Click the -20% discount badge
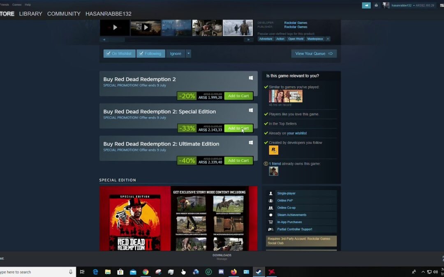The height and width of the screenshot is (277, 444). click(x=187, y=96)
